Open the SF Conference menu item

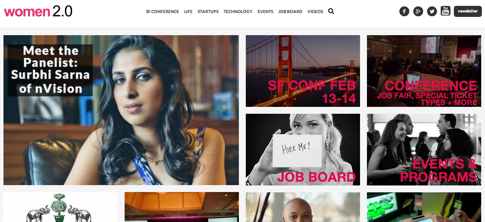click(x=162, y=12)
